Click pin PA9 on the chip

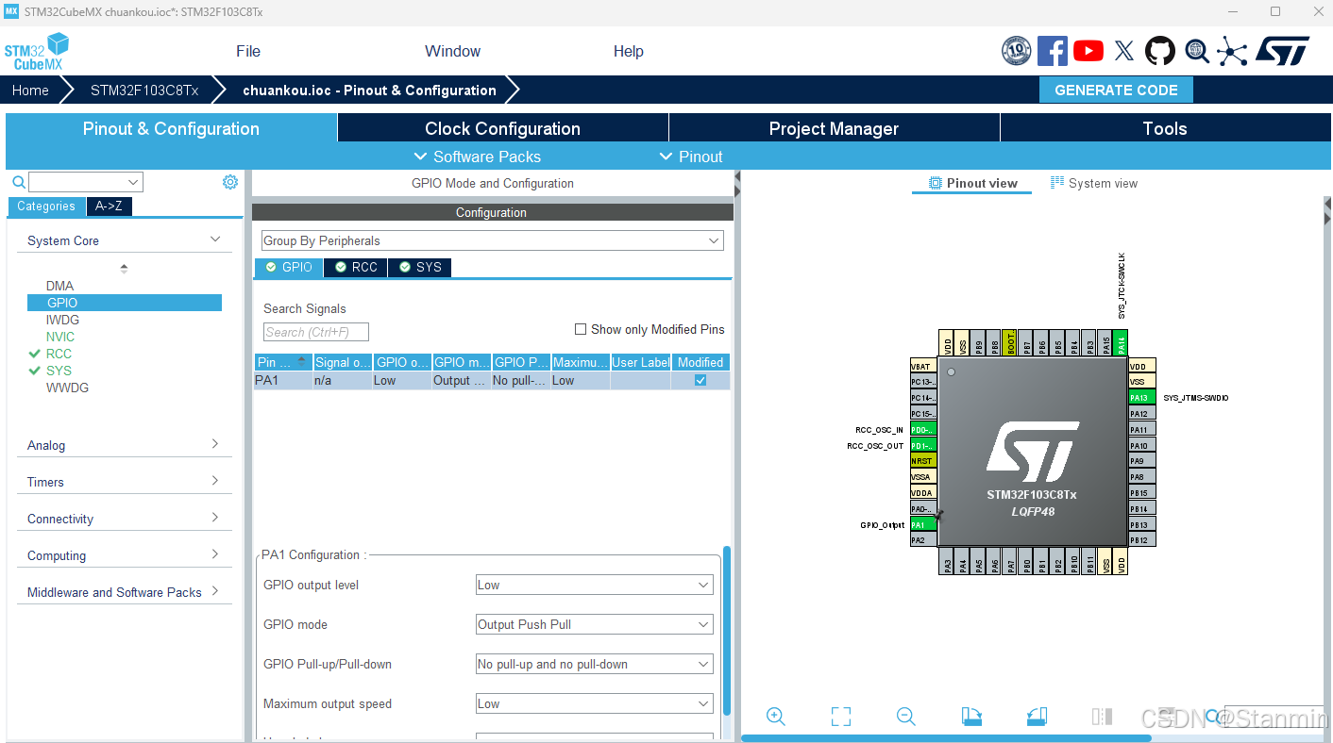coord(1141,461)
